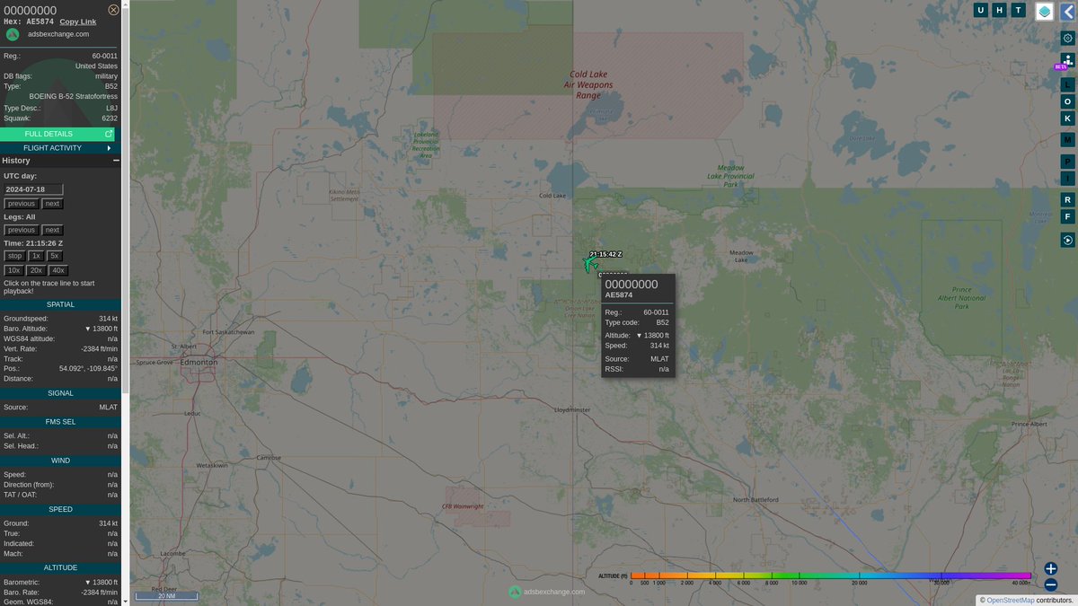Click the 6232 squawk value

click(110, 118)
